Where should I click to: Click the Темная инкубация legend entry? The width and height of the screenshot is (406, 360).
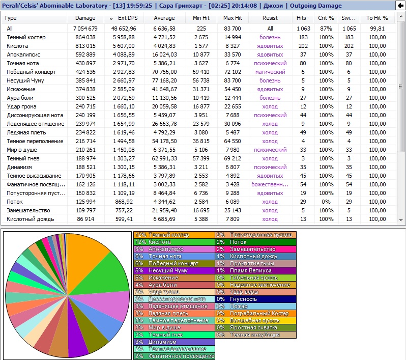[256, 335]
